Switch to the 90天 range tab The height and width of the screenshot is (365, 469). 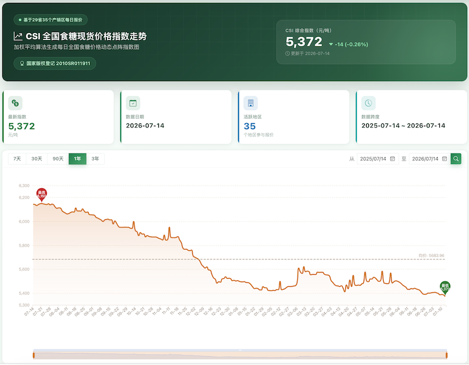point(58,159)
